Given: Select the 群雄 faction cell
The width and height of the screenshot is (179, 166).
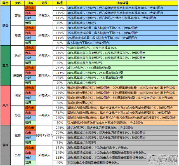Looking at the screenshot, I should [x=5, y=145].
